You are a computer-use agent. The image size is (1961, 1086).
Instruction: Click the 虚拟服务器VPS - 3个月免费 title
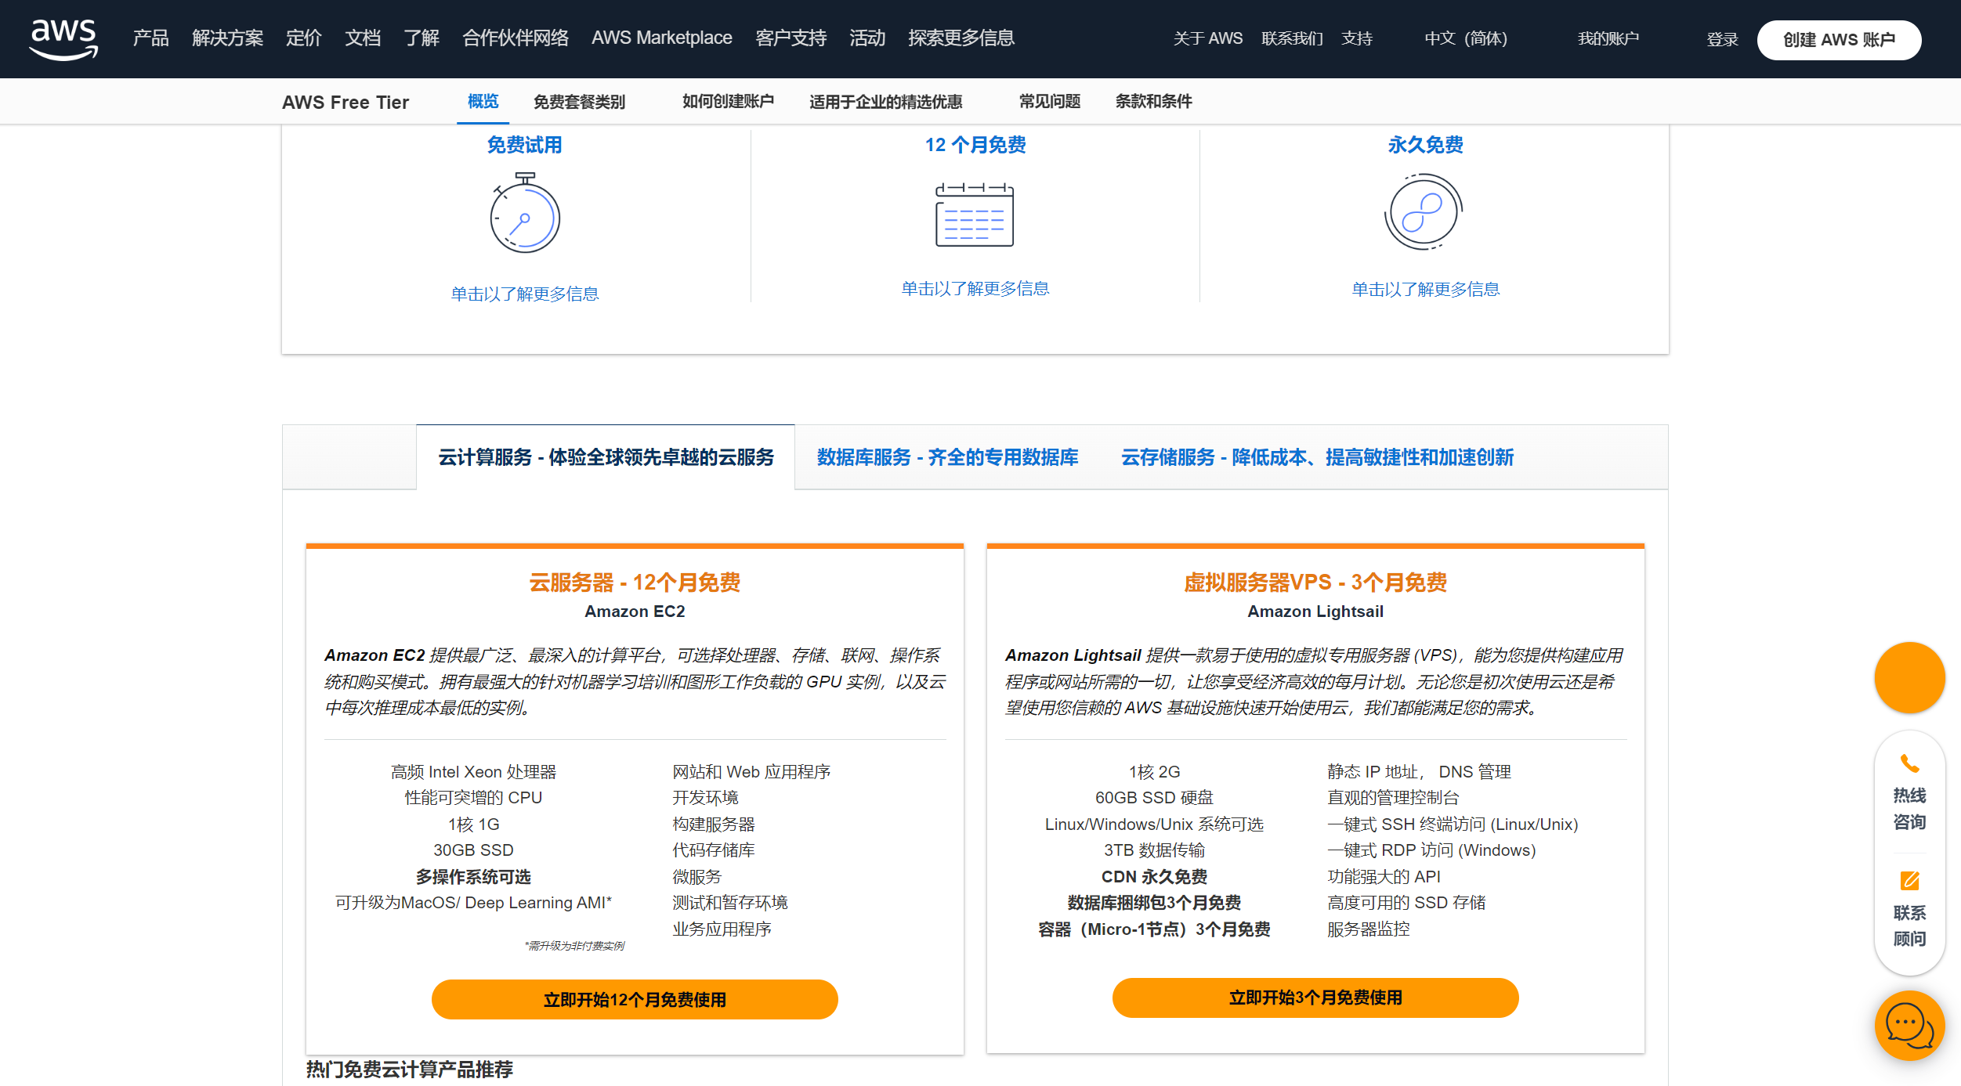1315,583
